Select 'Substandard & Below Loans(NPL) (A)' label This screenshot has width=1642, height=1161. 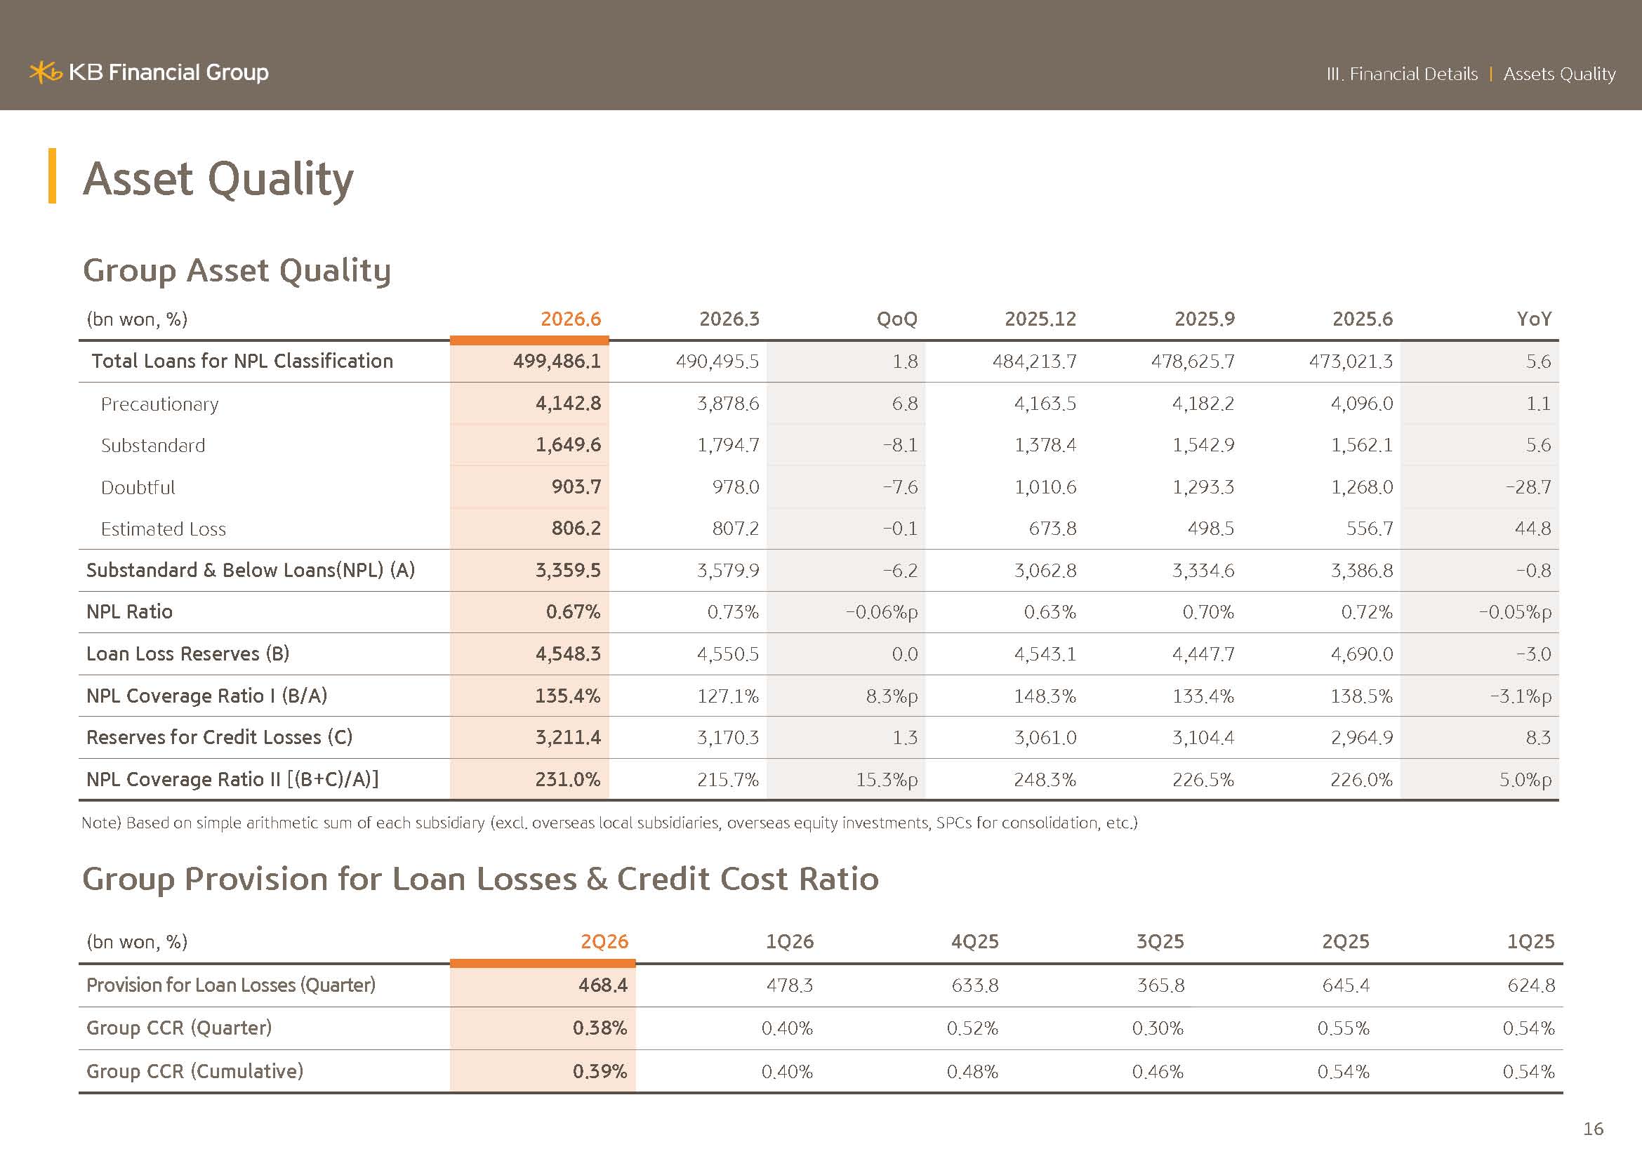click(251, 571)
